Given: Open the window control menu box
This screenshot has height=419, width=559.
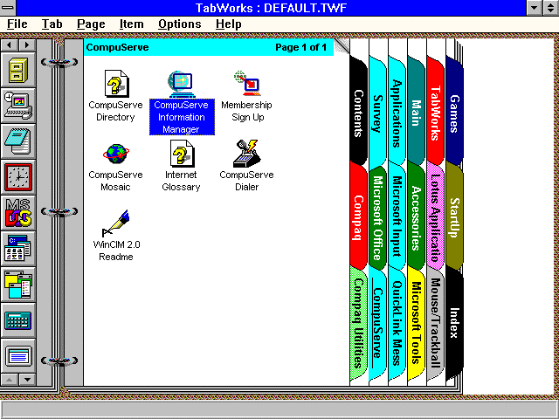Looking at the screenshot, I should coord(8,8).
